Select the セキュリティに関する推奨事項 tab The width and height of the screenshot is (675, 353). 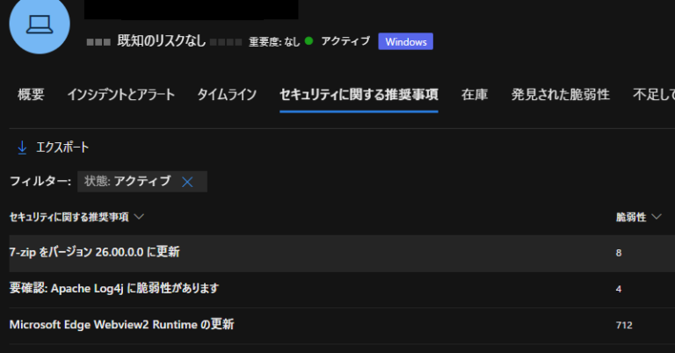pos(359,95)
